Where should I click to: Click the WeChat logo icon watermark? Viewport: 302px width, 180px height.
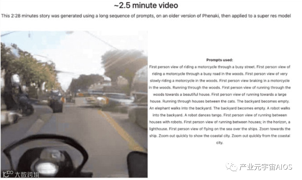231,167
